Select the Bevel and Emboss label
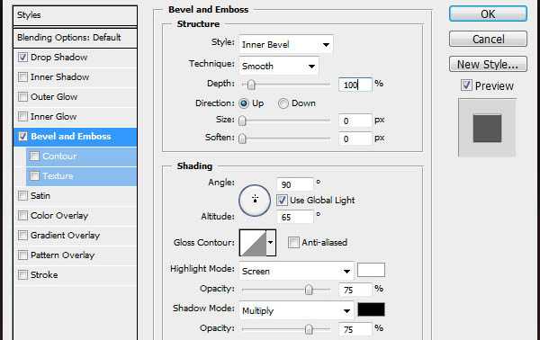Viewport: 540px width, 340px height. 71,137
